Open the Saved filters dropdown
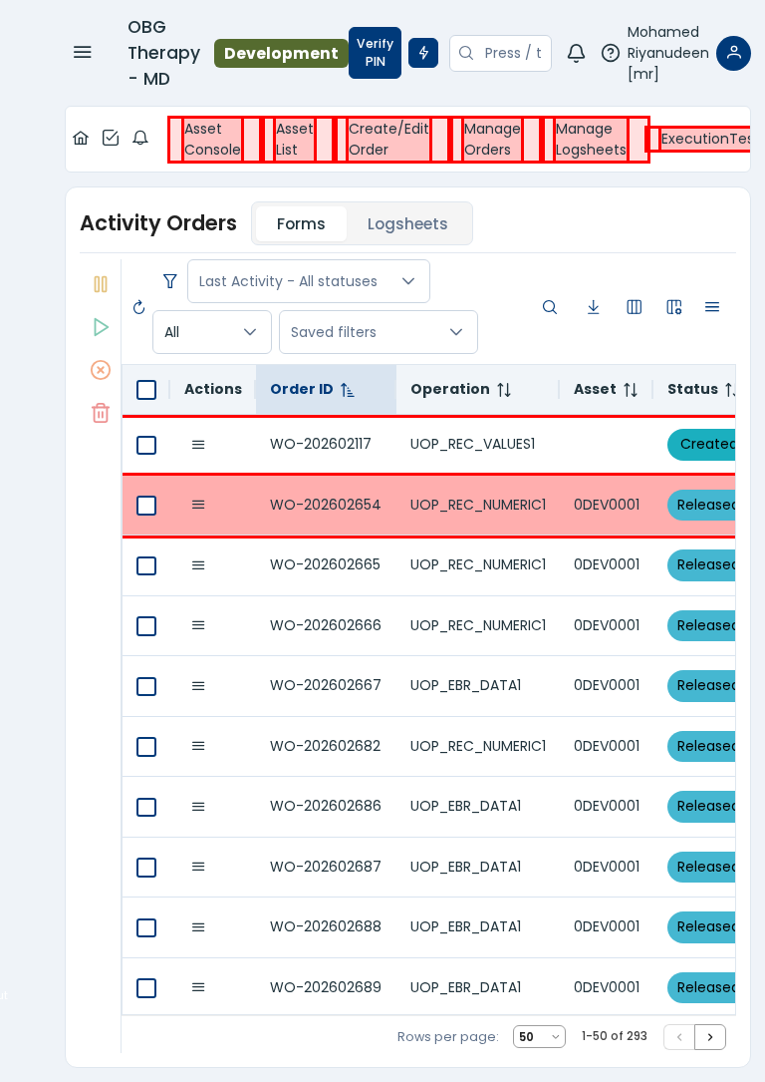Viewport: 765px width, 1082px height. point(379,332)
